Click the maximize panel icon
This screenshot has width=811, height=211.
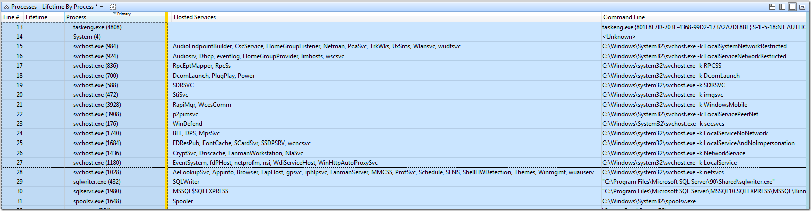[802, 7]
